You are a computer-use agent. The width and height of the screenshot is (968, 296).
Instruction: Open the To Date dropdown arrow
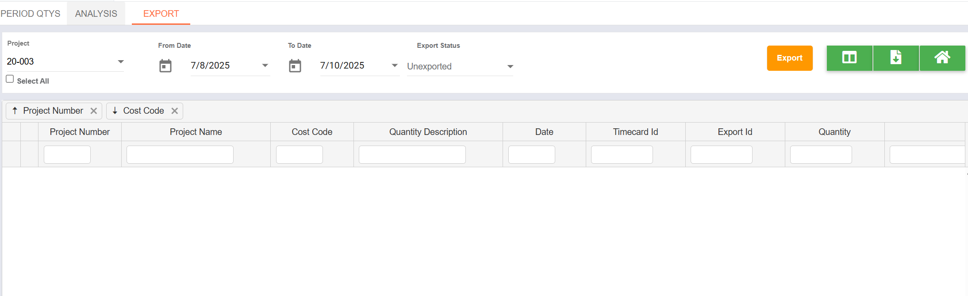[x=395, y=65]
